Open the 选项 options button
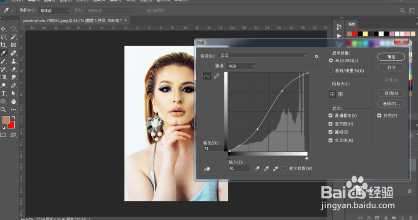 (391, 104)
